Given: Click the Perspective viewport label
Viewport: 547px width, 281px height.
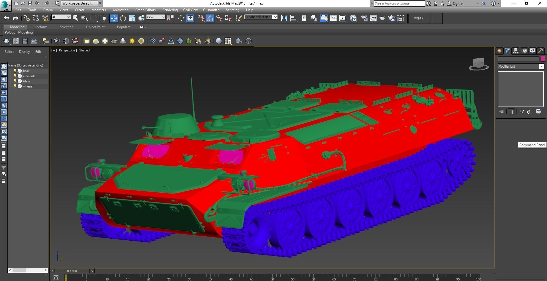Looking at the screenshot, I should pyautogui.click(x=67, y=50).
